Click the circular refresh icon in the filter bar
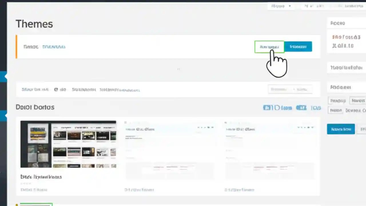The image size is (366, 206). click(x=56, y=89)
